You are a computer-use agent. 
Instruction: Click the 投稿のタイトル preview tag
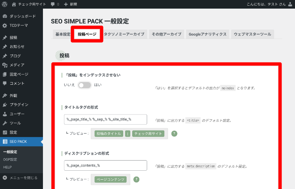tap(109, 134)
